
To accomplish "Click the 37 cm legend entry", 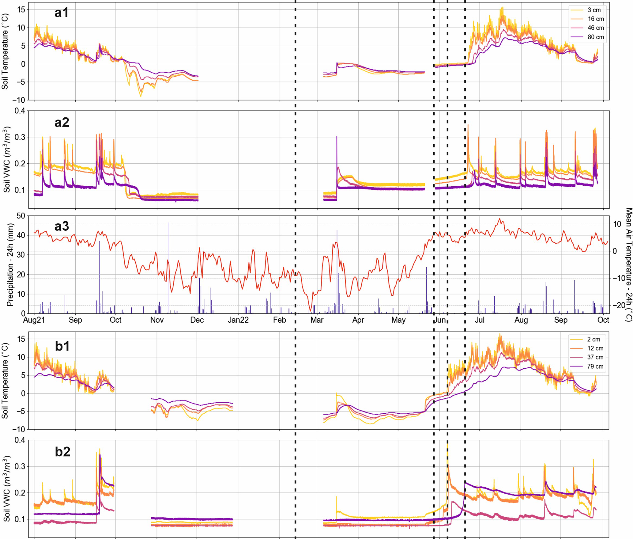I will [595, 357].
